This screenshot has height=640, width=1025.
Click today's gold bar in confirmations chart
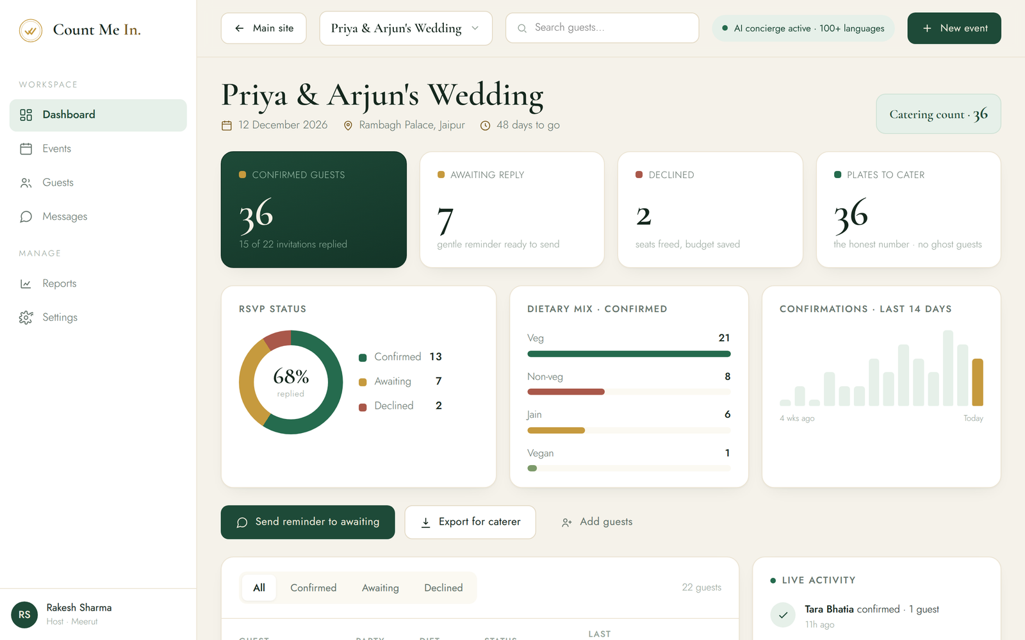(978, 382)
